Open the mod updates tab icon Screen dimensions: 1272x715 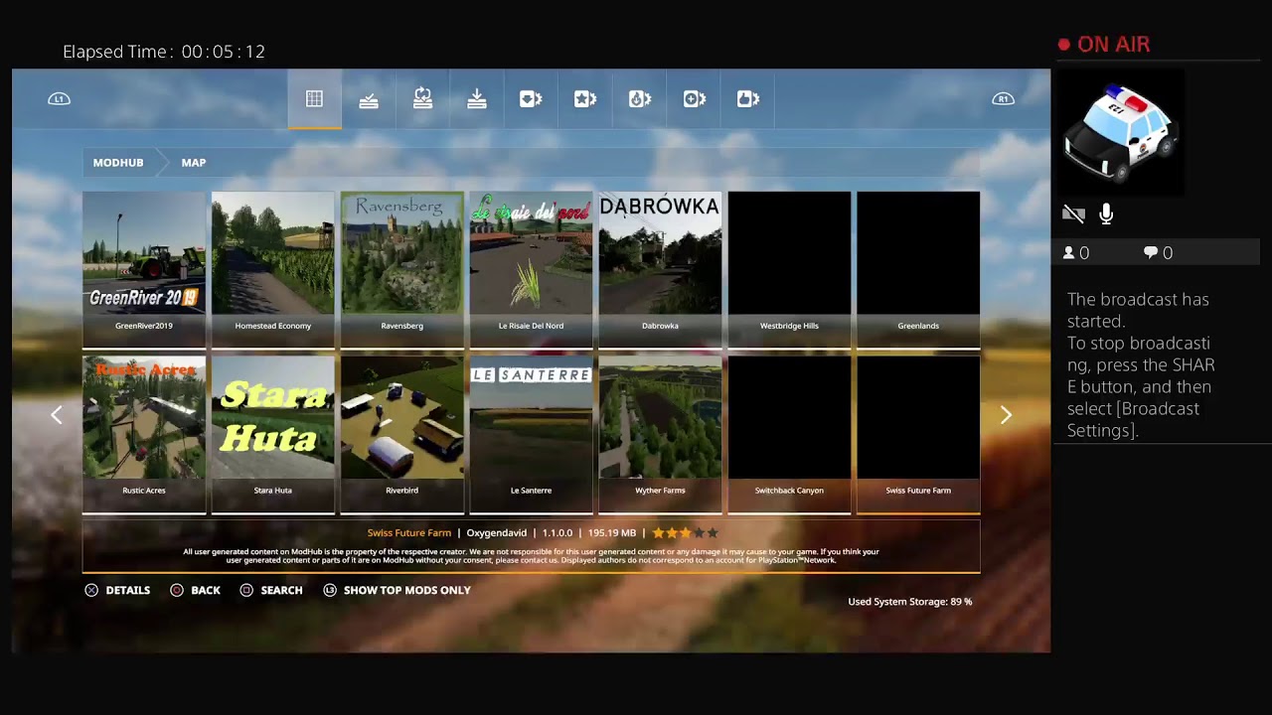pyautogui.click(x=422, y=99)
